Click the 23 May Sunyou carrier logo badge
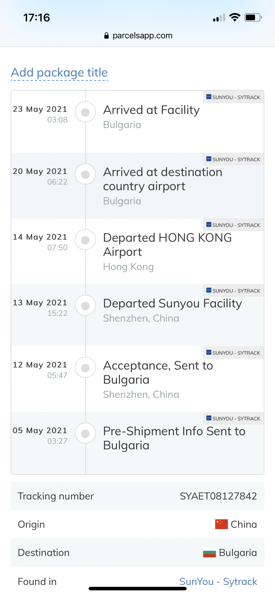Screen dimensions: 275x596 point(209,97)
